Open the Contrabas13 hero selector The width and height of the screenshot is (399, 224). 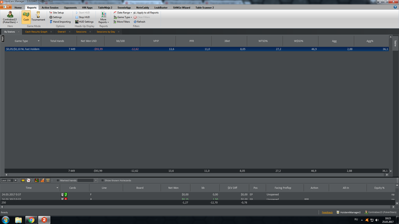point(10,17)
